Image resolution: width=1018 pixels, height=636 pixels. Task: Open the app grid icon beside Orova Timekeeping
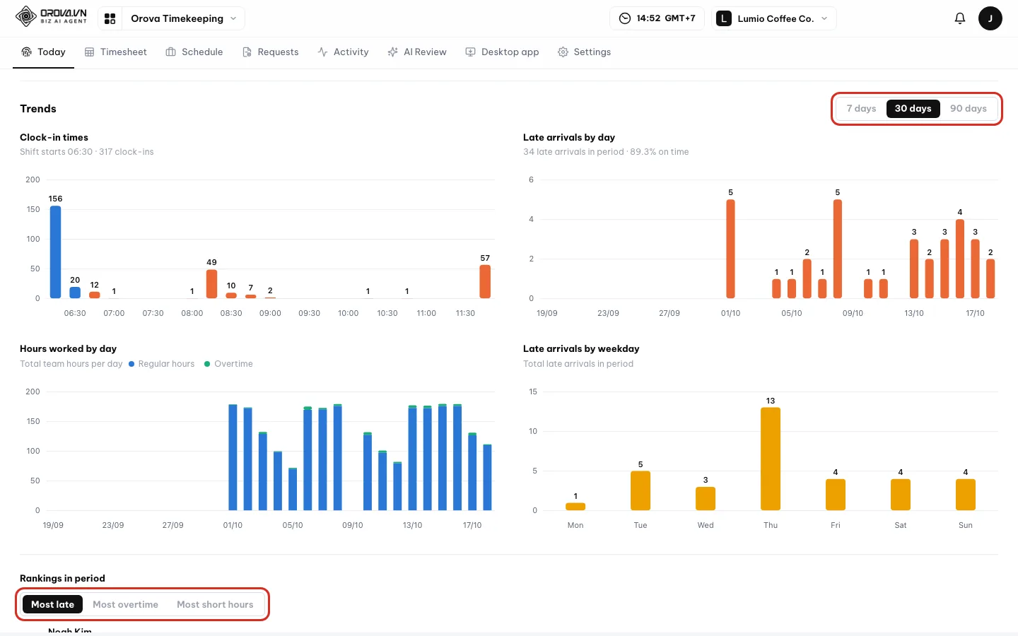[x=110, y=18]
